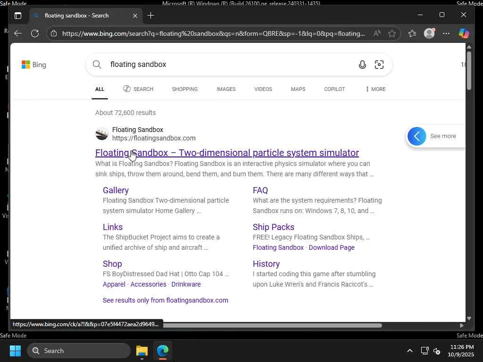This screenshot has width=483, height=362.
Task: Click the search magnifier icon in Bing box
Action: click(x=97, y=64)
